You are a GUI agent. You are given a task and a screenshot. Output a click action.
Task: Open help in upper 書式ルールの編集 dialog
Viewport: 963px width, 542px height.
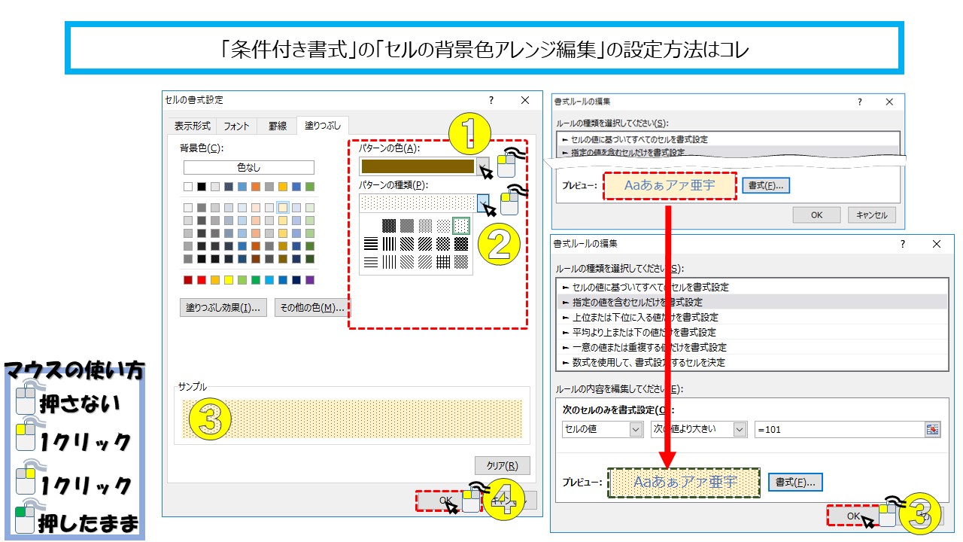pyautogui.click(x=860, y=102)
